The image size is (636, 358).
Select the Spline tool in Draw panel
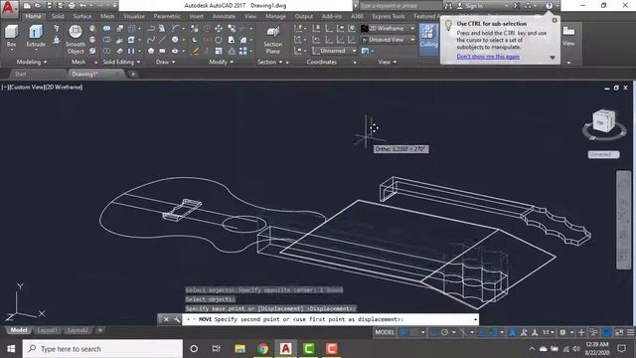[x=151, y=40]
